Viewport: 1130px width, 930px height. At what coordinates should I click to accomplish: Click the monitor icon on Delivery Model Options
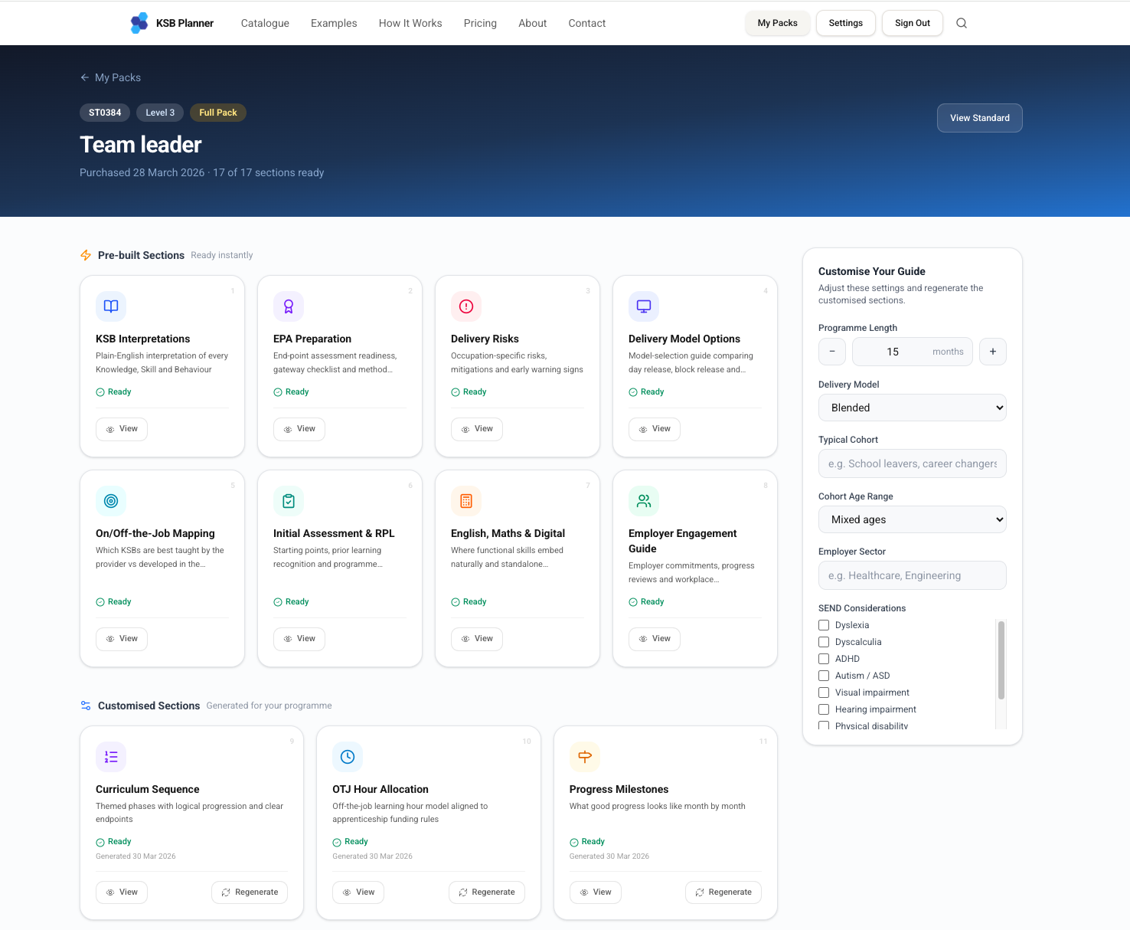(644, 306)
